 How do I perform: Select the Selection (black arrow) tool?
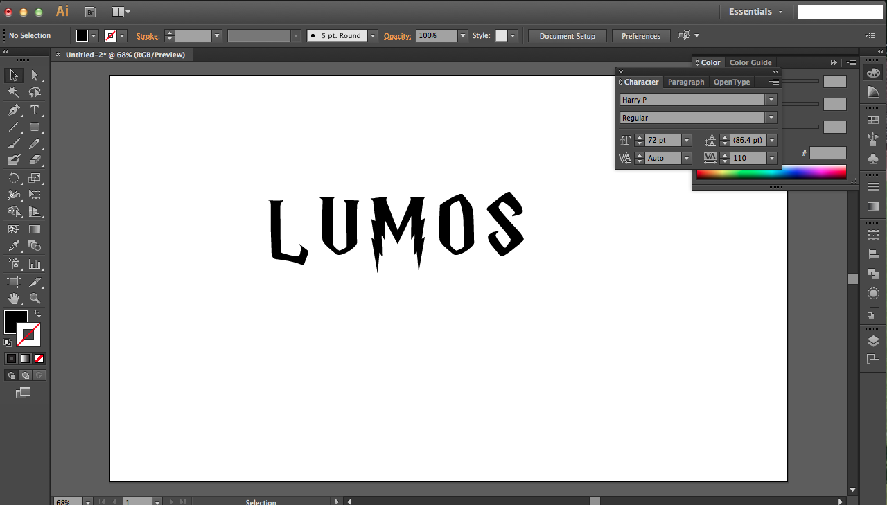[14, 76]
